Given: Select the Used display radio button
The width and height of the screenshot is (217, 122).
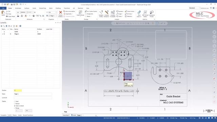Looking at the screenshot, I should (x=15, y=101).
